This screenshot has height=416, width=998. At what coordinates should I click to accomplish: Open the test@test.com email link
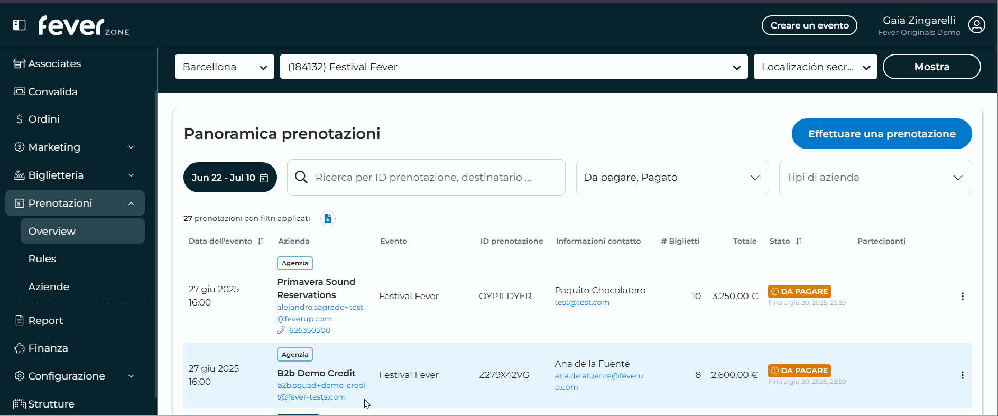(582, 302)
